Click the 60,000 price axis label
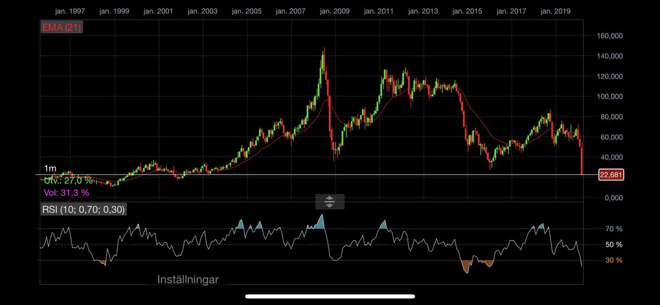660x305 pixels. coord(610,137)
